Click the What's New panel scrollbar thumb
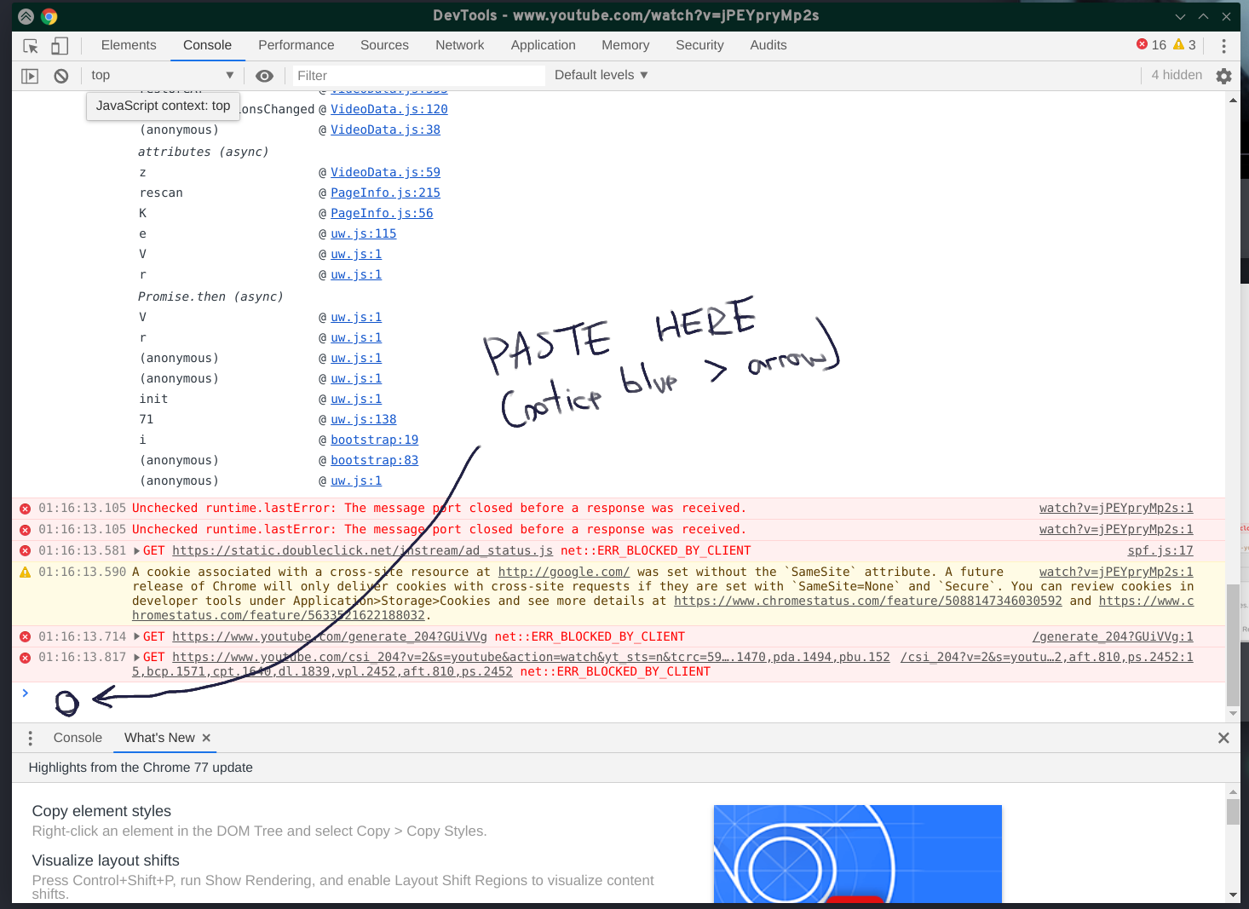1249x909 pixels. 1233,812
